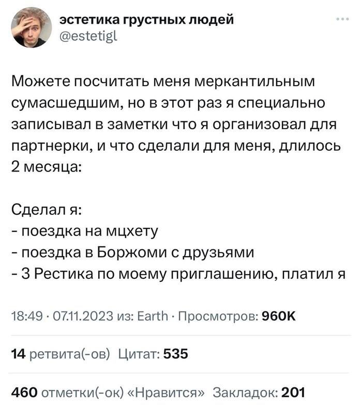Open the three-dot more options menu
The image size is (362, 410).
(x=342, y=20)
